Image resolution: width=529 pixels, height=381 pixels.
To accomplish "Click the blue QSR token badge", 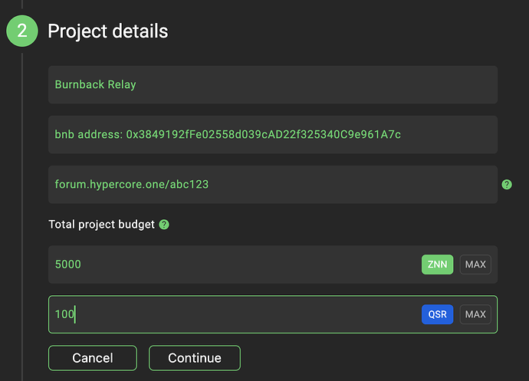I will (x=437, y=314).
